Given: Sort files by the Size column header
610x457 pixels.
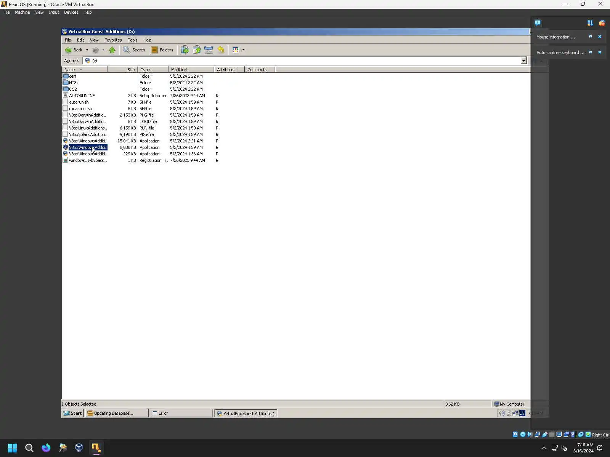Looking at the screenshot, I should (x=122, y=70).
